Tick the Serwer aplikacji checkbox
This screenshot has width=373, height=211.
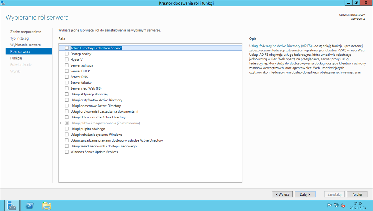(x=67, y=65)
